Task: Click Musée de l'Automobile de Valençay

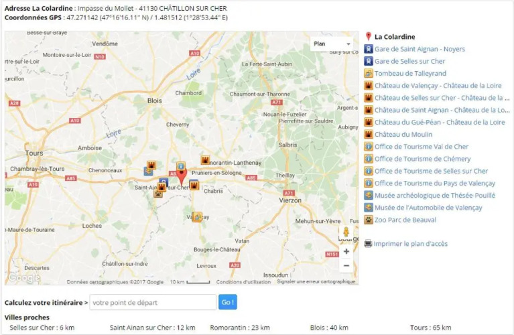Action: pyautogui.click(x=428, y=208)
